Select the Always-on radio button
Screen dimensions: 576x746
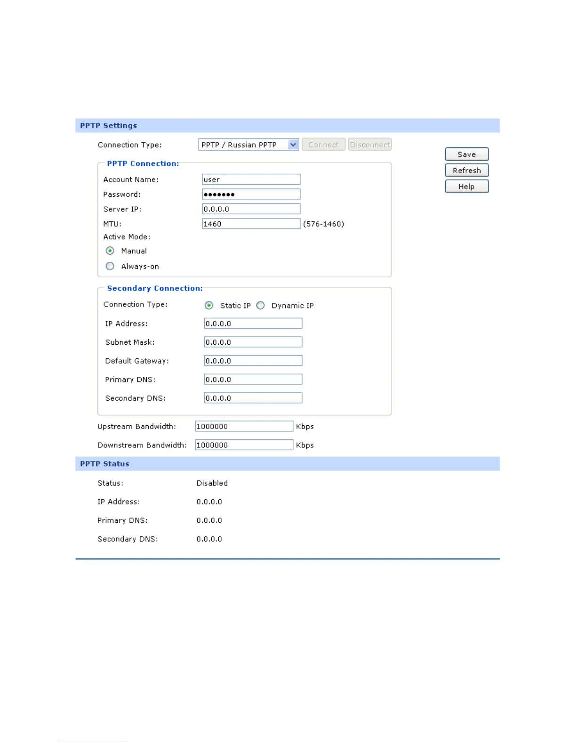[110, 266]
